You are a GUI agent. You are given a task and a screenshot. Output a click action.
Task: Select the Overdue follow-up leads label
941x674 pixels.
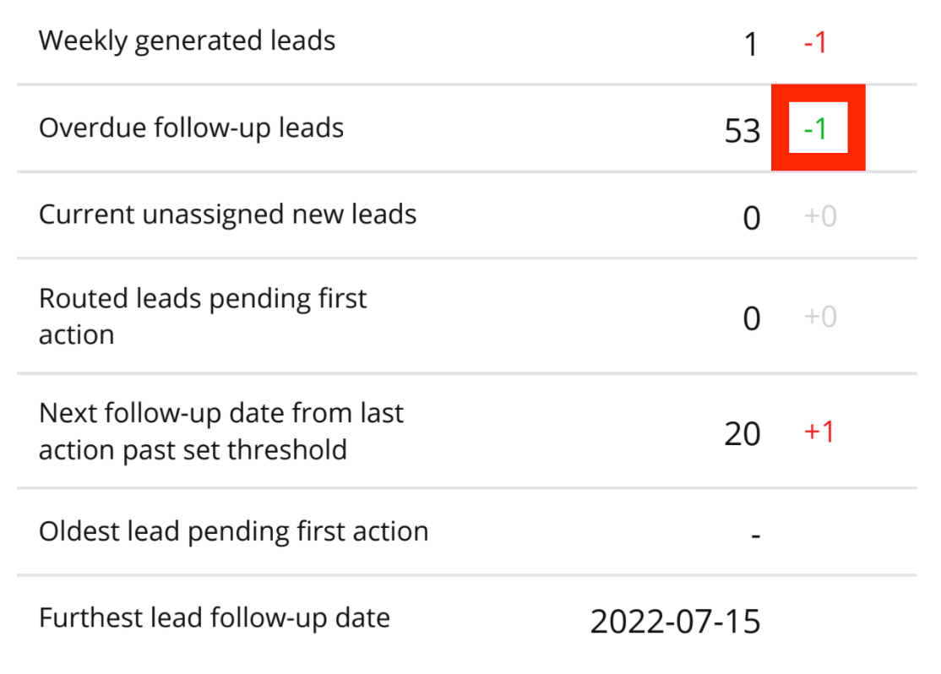[x=191, y=128]
